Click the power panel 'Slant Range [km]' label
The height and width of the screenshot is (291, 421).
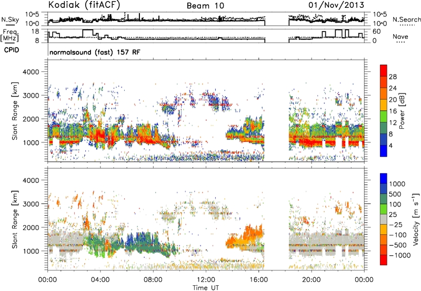15,111
